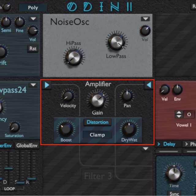Image resolution: width=196 pixels, height=196 pixels.
Task: Click the oscillator Rst button
Action: (33, 48)
